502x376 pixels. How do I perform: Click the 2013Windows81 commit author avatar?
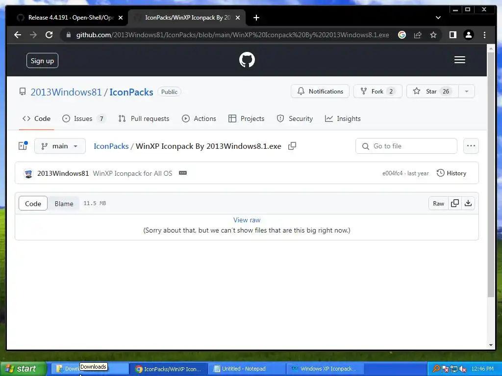(x=28, y=173)
